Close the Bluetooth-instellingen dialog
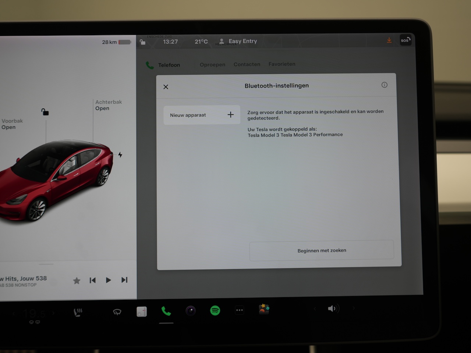The image size is (471, 353). click(166, 87)
